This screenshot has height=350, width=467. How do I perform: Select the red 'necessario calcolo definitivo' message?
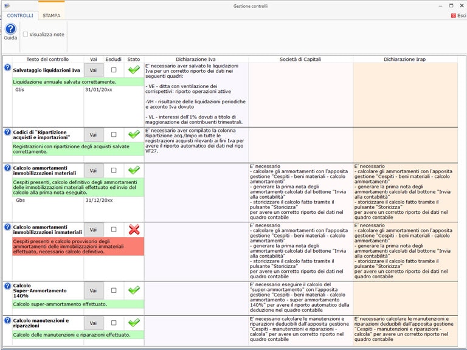pos(78,247)
